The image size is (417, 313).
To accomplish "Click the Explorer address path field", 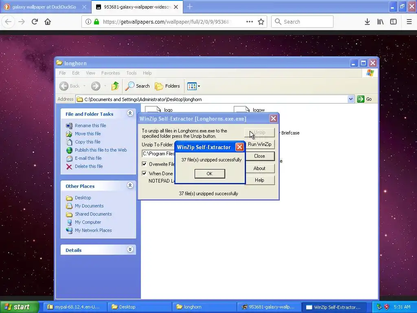I will pos(212,99).
